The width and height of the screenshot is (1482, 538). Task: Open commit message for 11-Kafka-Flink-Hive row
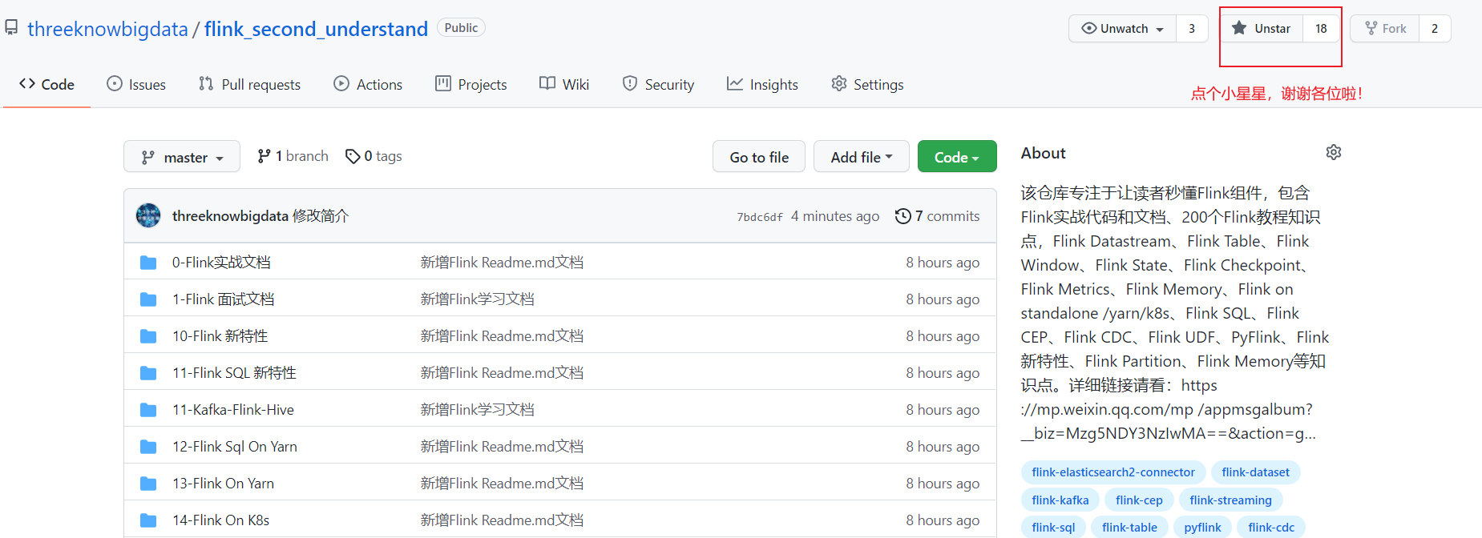(x=478, y=410)
